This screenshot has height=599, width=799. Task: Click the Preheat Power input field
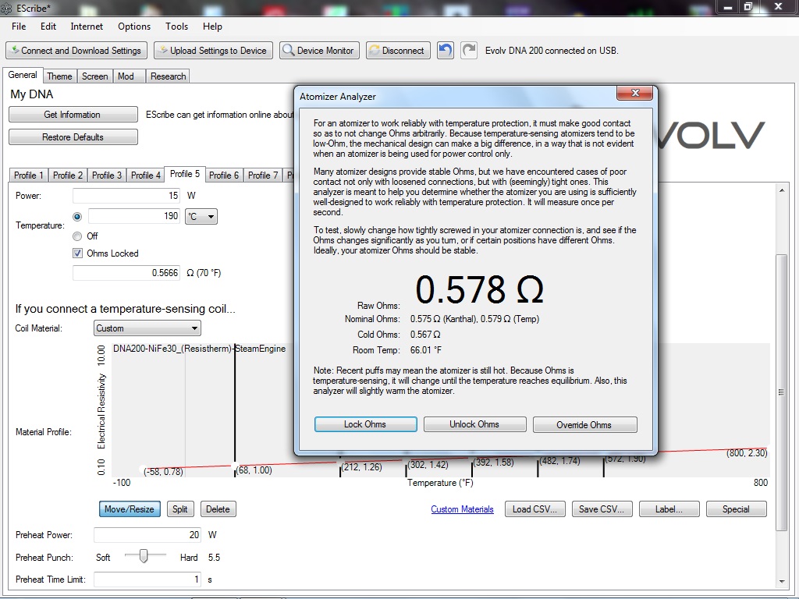147,535
